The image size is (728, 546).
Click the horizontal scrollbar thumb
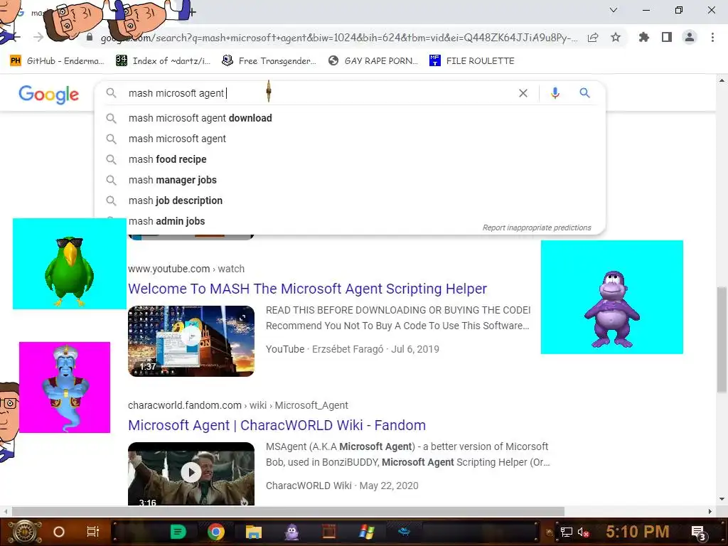tap(288, 512)
